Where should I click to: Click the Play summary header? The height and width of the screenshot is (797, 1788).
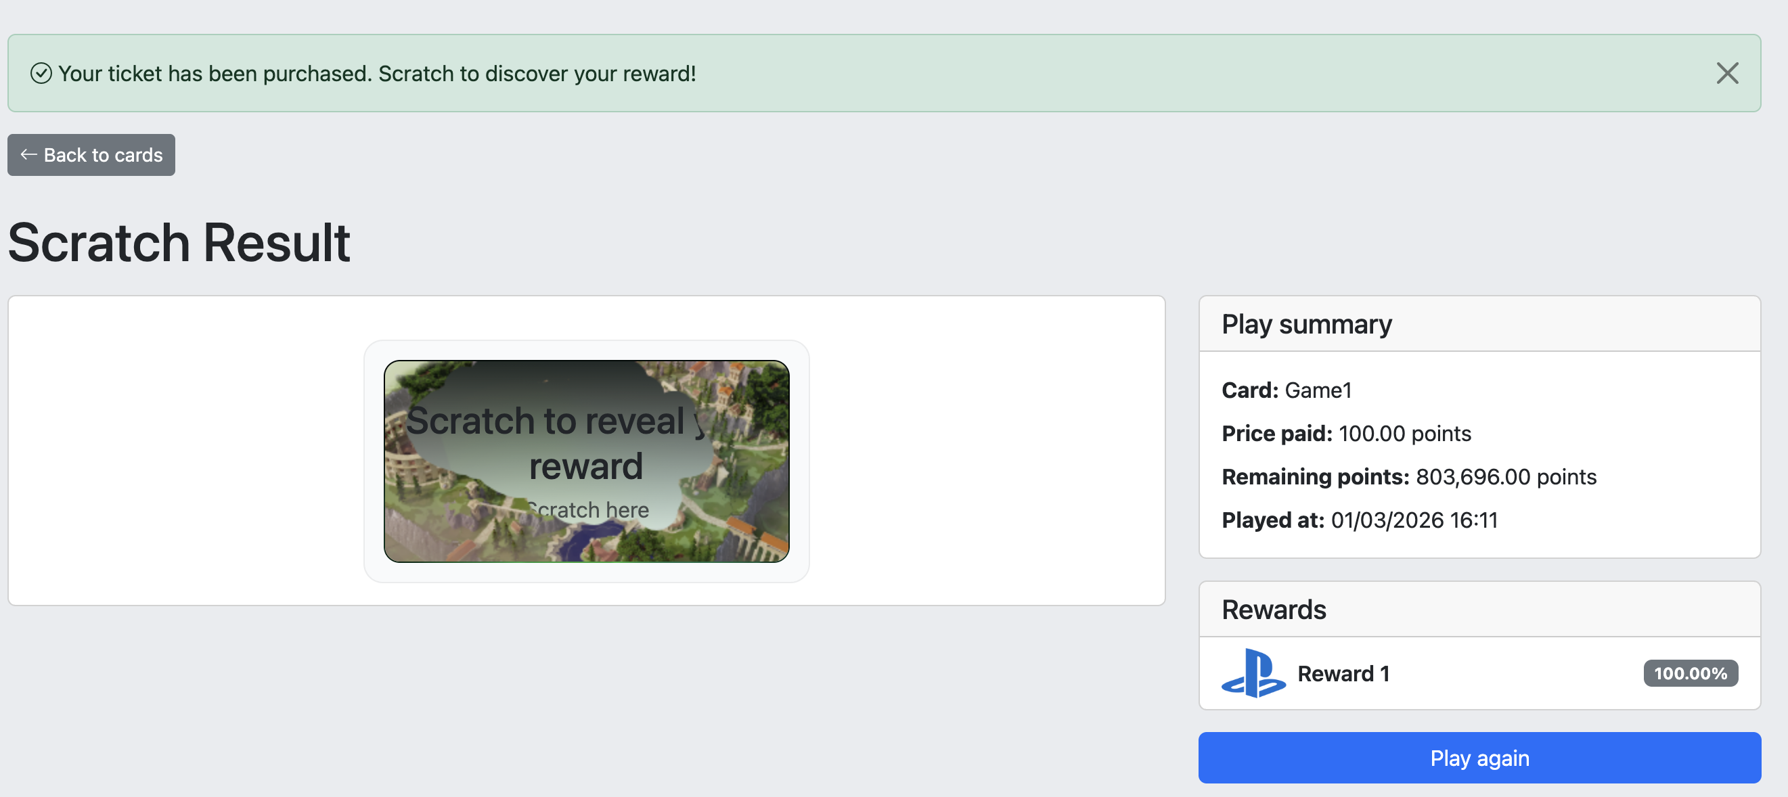1306,324
